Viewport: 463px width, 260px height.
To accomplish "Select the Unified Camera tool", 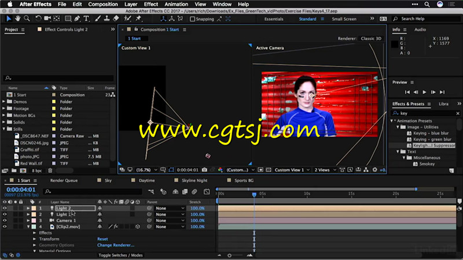I will [x=47, y=18].
